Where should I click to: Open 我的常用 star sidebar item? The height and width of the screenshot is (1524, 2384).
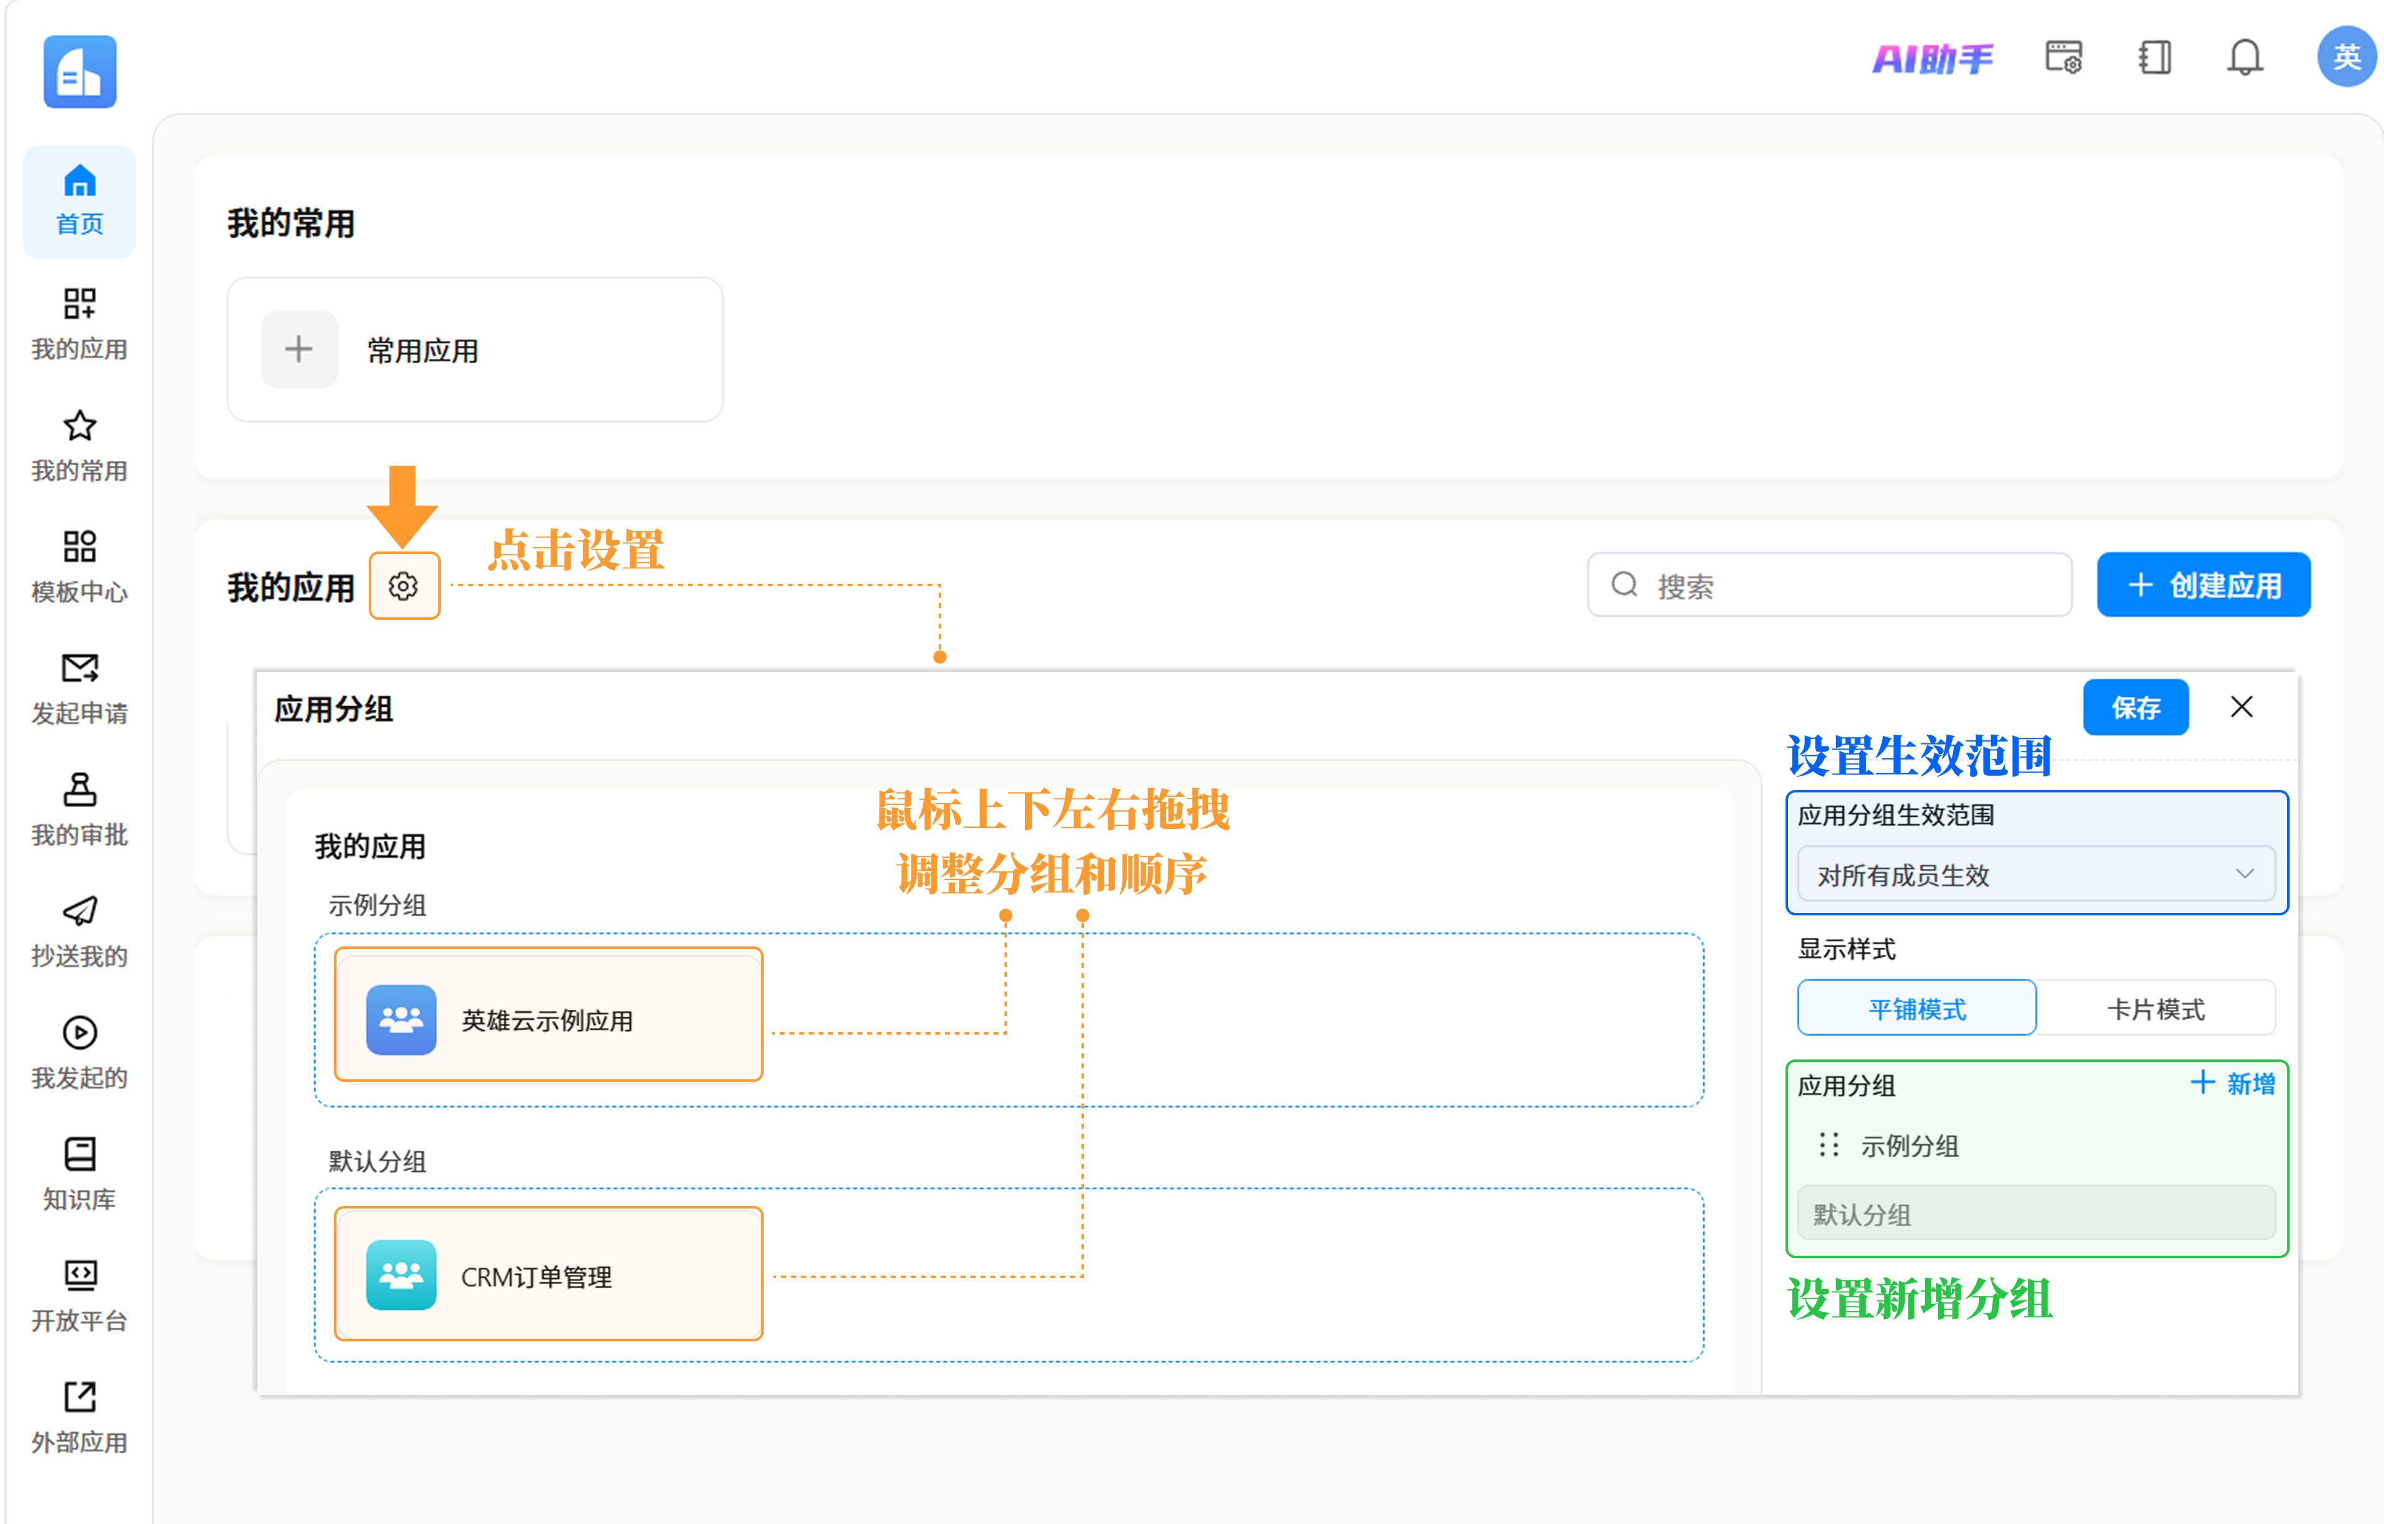click(79, 446)
